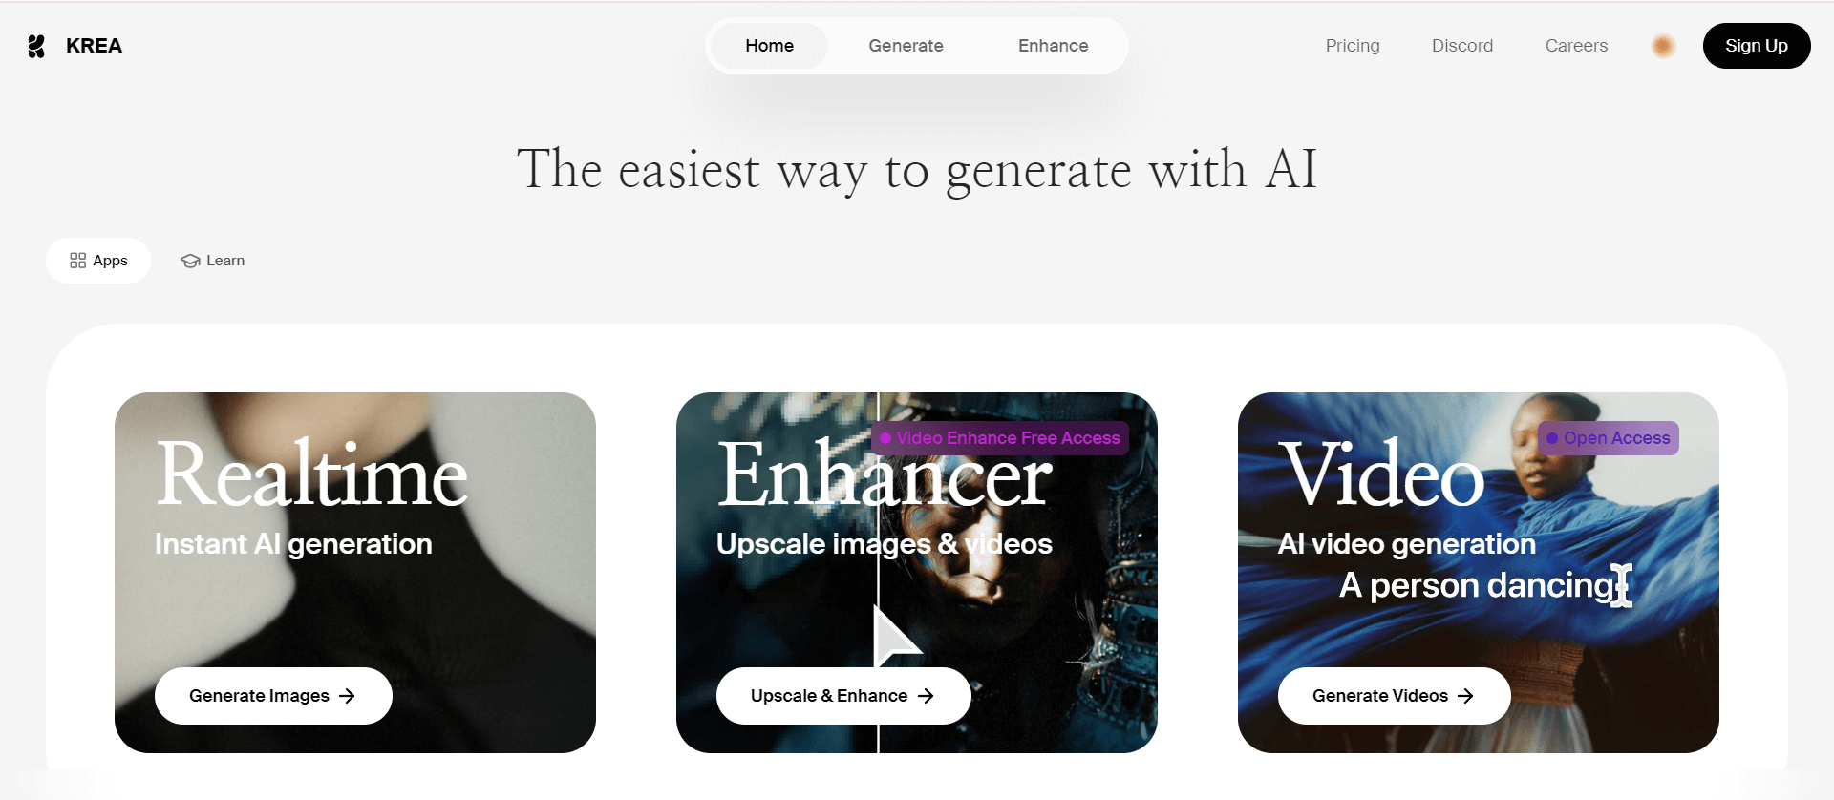The width and height of the screenshot is (1834, 800).
Task: Click the arrow on Generate Videos
Action: click(1465, 696)
